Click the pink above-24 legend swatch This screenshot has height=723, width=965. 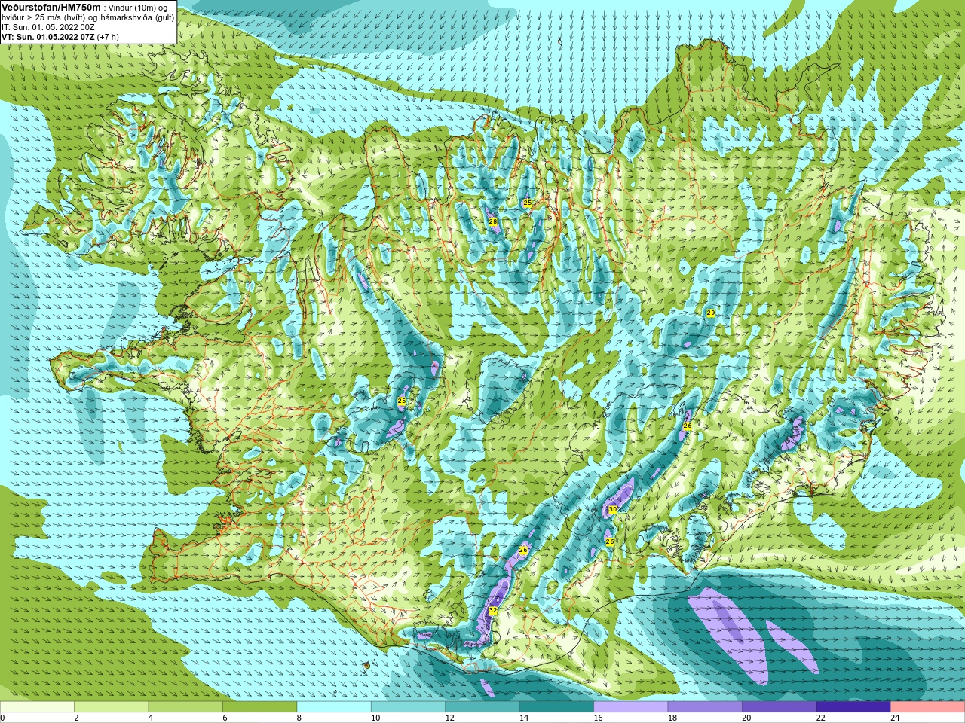tap(928, 706)
